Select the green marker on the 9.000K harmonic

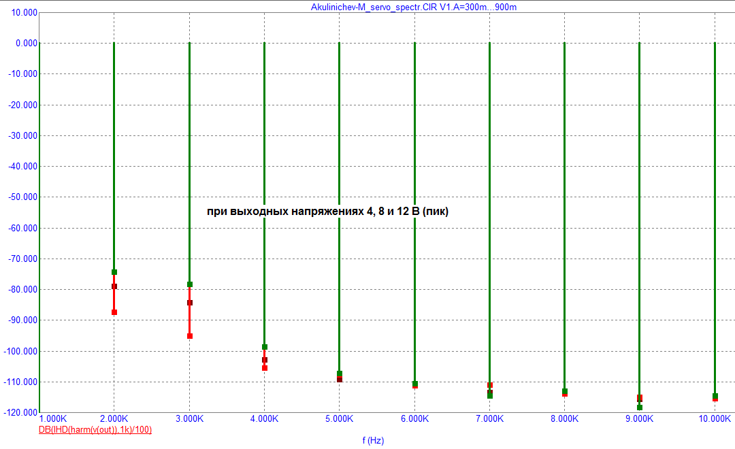(x=640, y=408)
